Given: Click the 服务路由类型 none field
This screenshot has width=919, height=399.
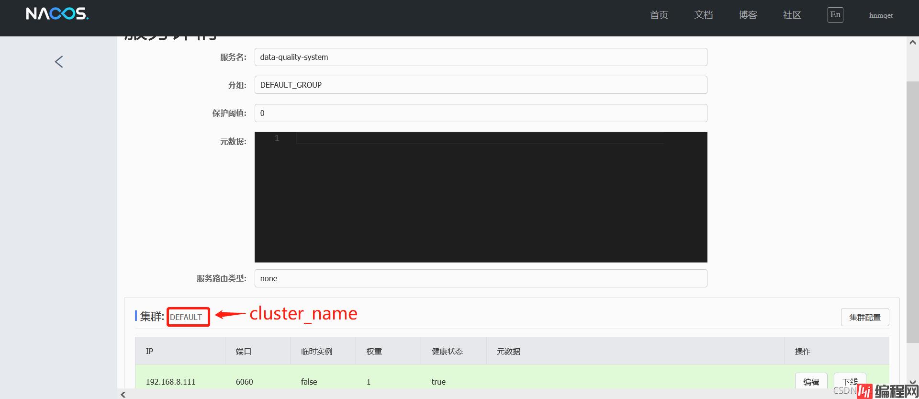Looking at the screenshot, I should click(481, 278).
